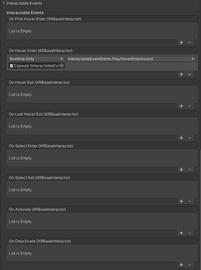Screen dimensions: 201x270
Task: Click minus button under On First Hover Enter
Action: click(x=190, y=43)
